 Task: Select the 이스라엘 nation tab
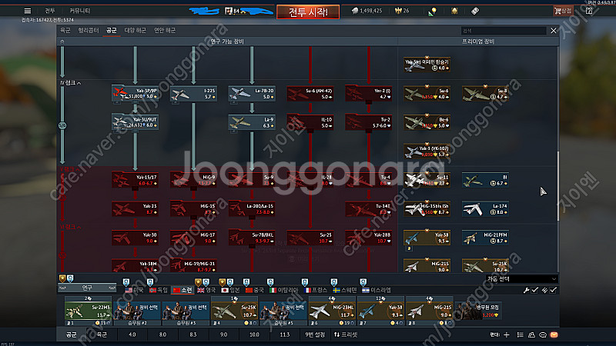377,291
